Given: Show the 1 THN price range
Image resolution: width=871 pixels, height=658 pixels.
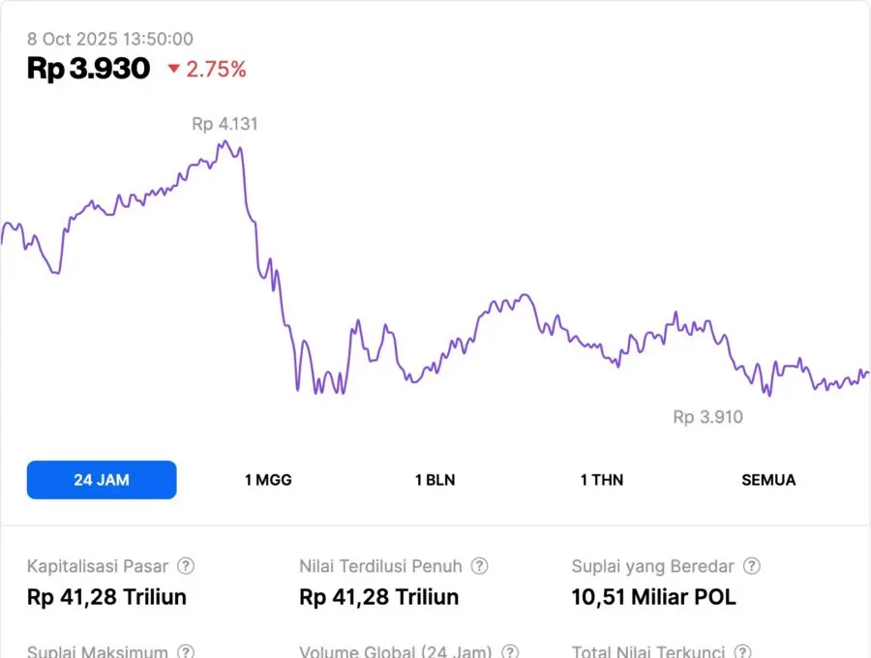Looking at the screenshot, I should [602, 480].
